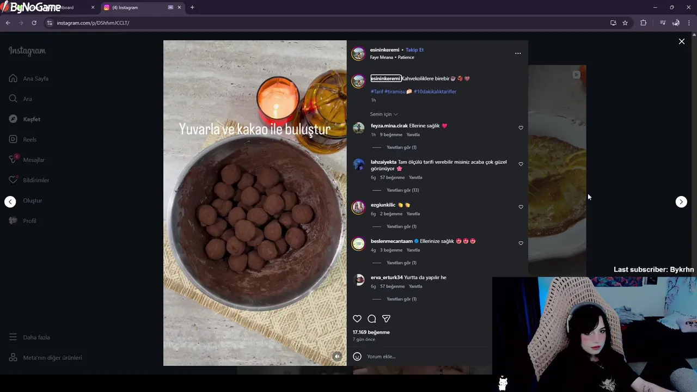Go to next post arrow
Viewport: 697px width, 392px height.
coord(681,202)
